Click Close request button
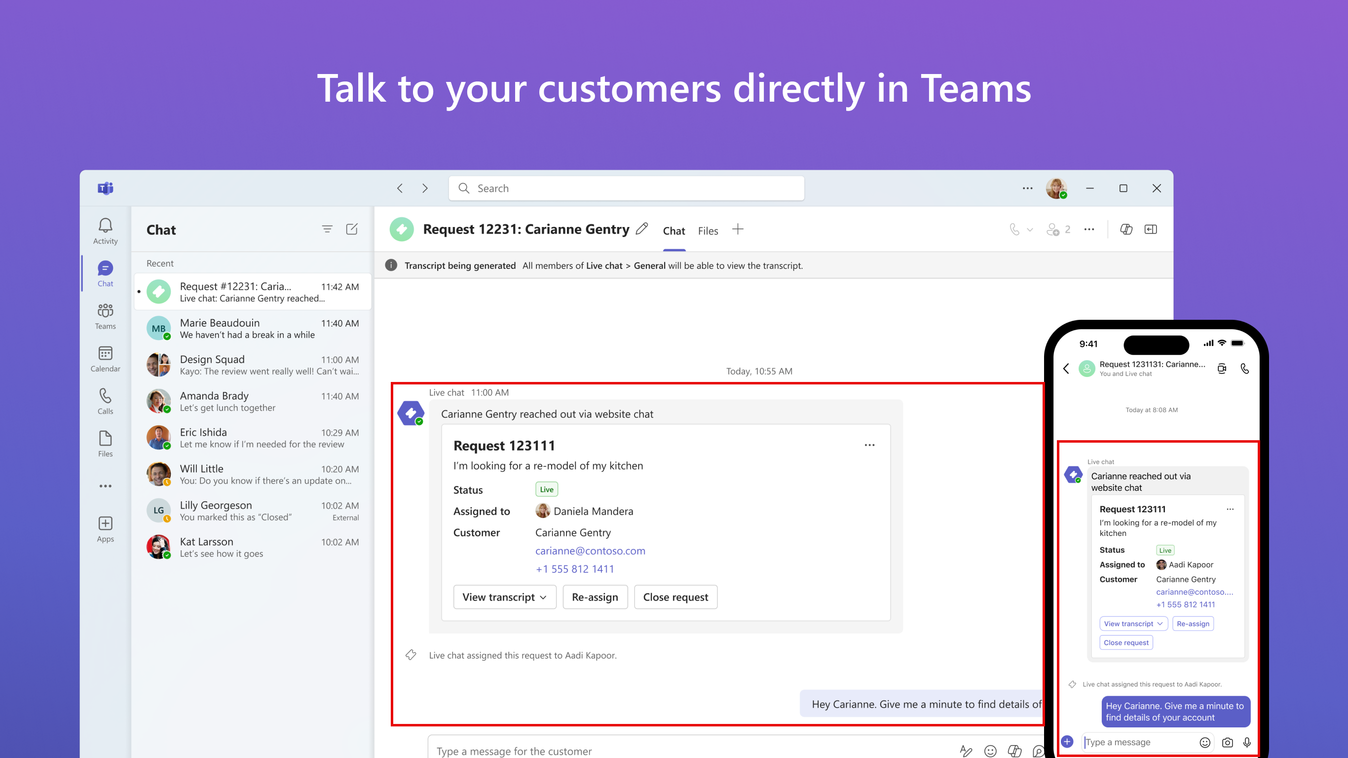Screen dimensions: 1348x758 (676, 597)
